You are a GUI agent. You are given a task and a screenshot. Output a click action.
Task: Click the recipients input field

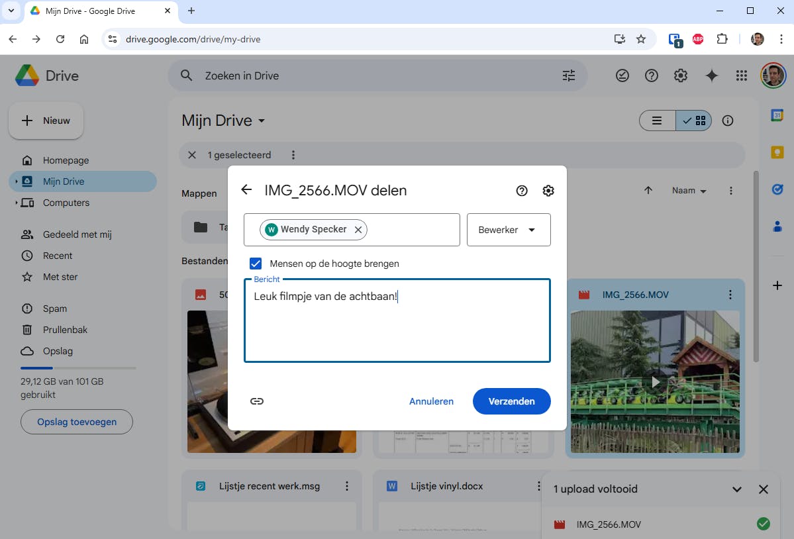click(352, 230)
